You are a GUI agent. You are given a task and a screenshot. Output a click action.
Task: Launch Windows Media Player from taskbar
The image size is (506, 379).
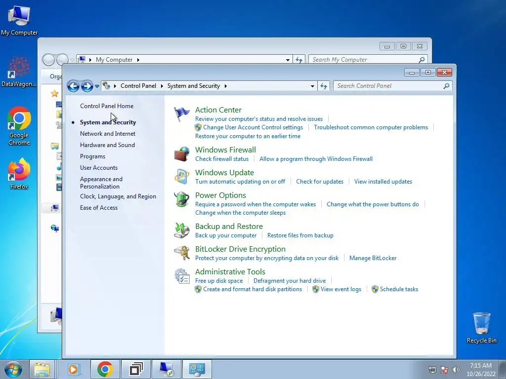(73, 369)
